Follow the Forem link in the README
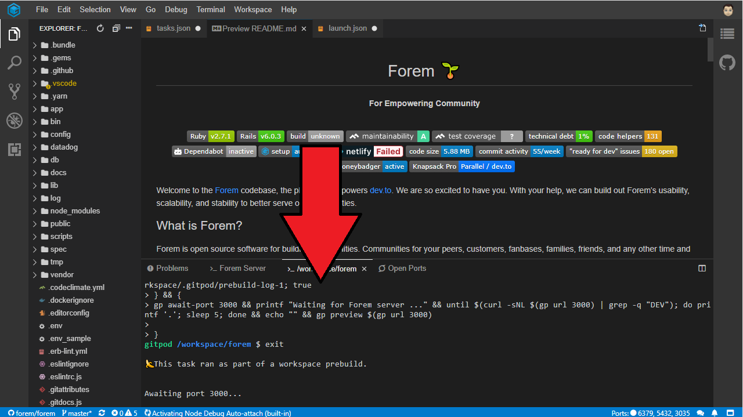The height and width of the screenshot is (417, 743). 226,191
